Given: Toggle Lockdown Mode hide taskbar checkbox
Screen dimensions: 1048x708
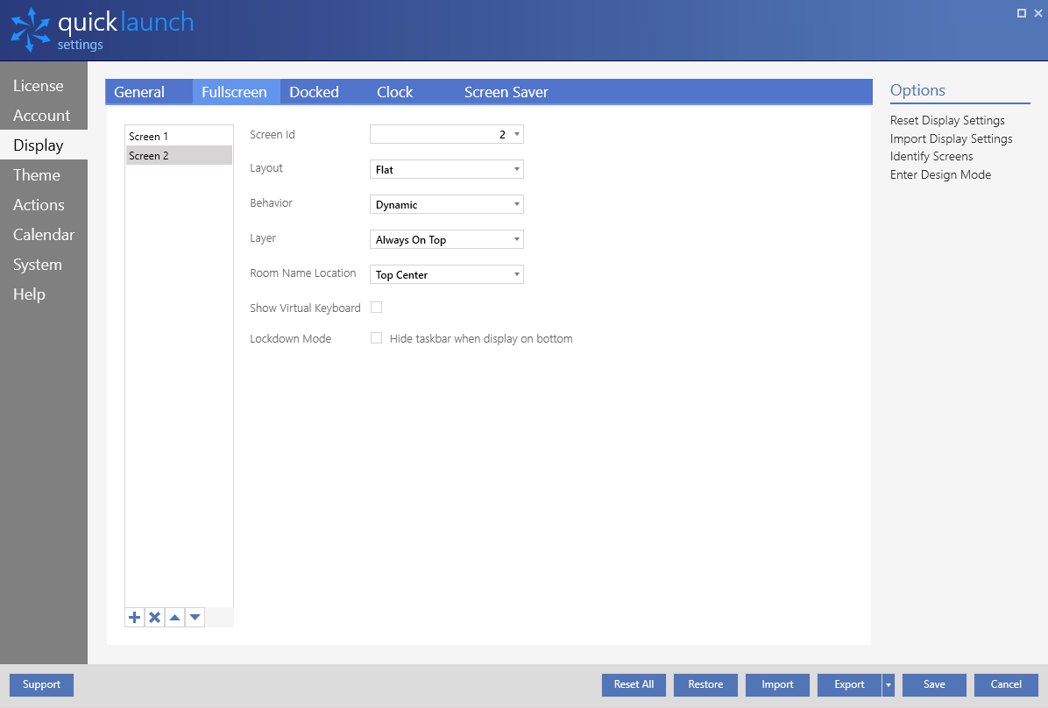Looking at the screenshot, I should coord(376,338).
